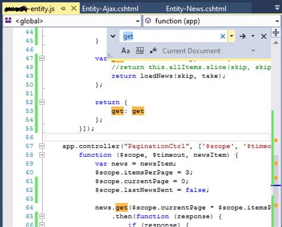Click '$scope.itemsPerPage' on line 60
The image size is (282, 227).
[134, 172]
